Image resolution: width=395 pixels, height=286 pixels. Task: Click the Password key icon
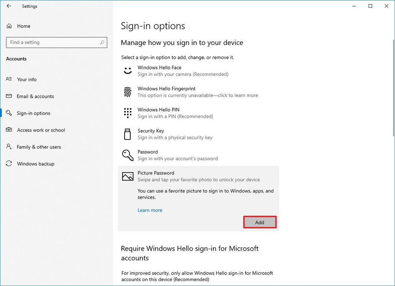coord(128,155)
